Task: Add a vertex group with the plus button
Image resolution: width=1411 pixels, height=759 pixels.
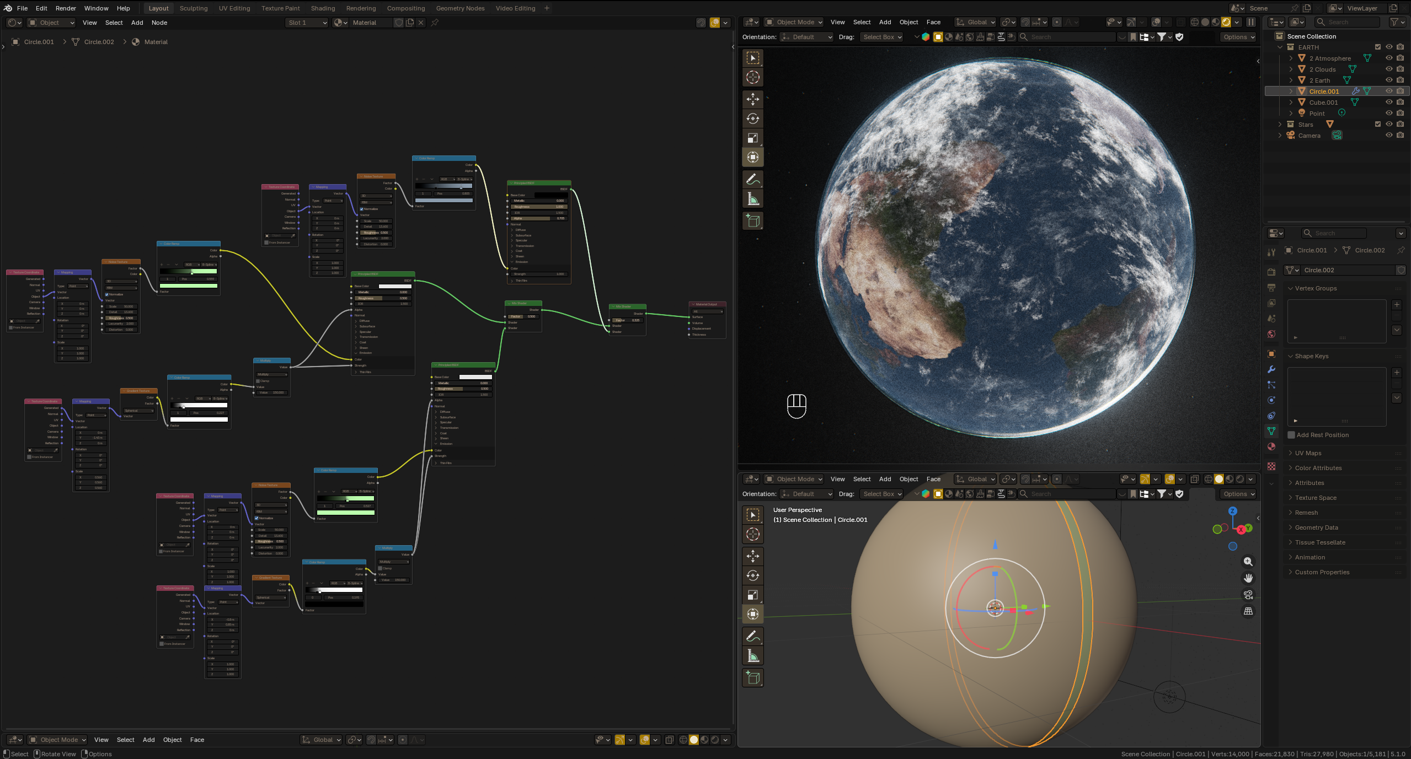Action: click(1397, 305)
